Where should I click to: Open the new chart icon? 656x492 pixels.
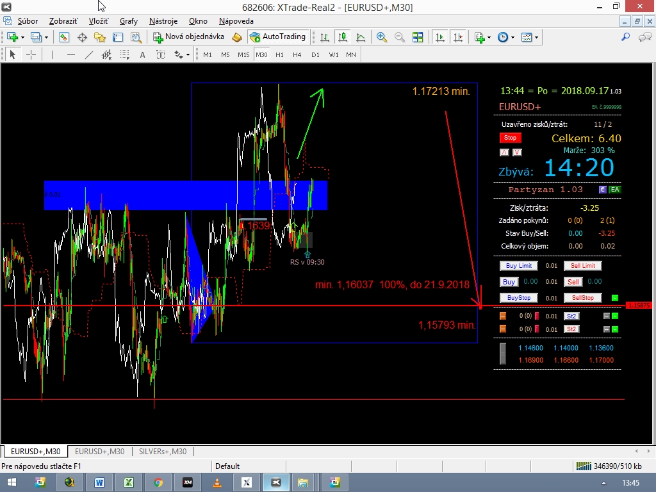click(x=12, y=37)
